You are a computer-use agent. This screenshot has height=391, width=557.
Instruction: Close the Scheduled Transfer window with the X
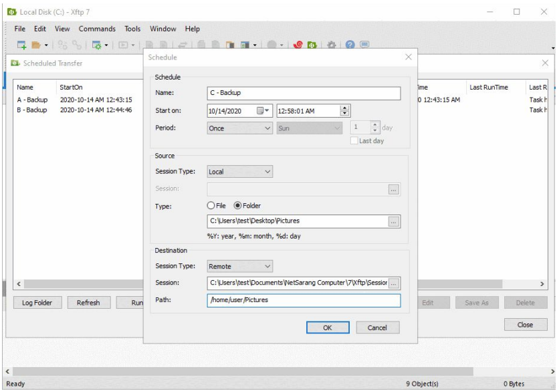545,63
